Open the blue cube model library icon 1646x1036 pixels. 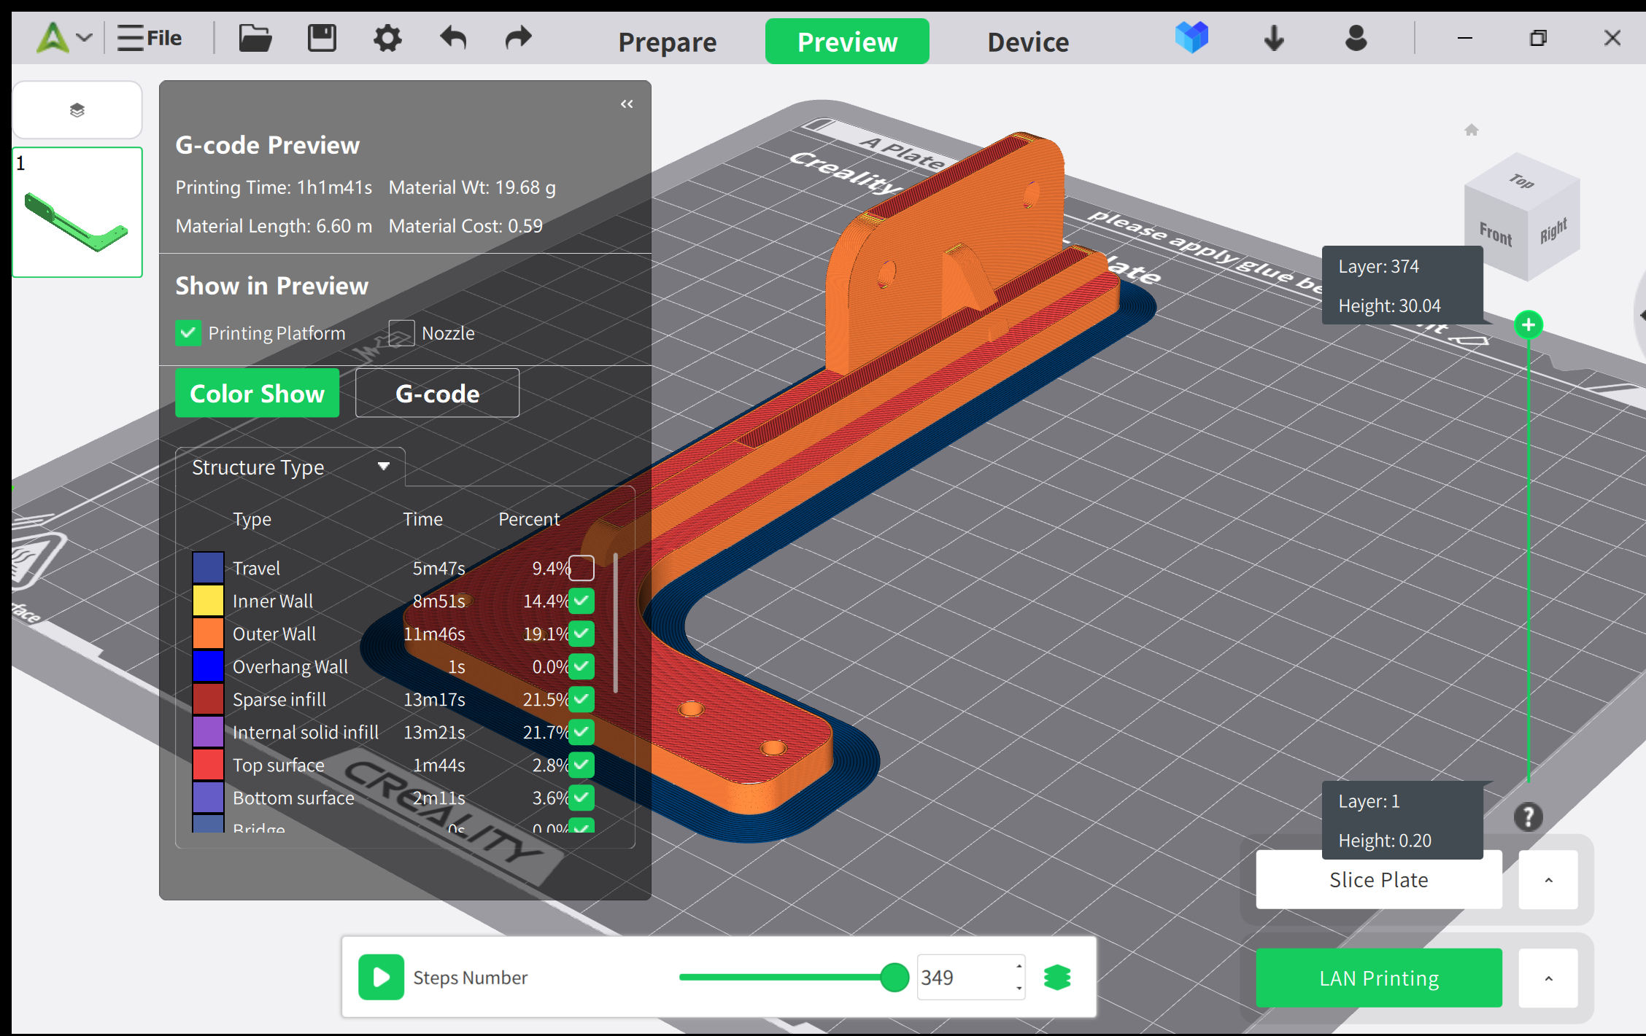click(1191, 37)
